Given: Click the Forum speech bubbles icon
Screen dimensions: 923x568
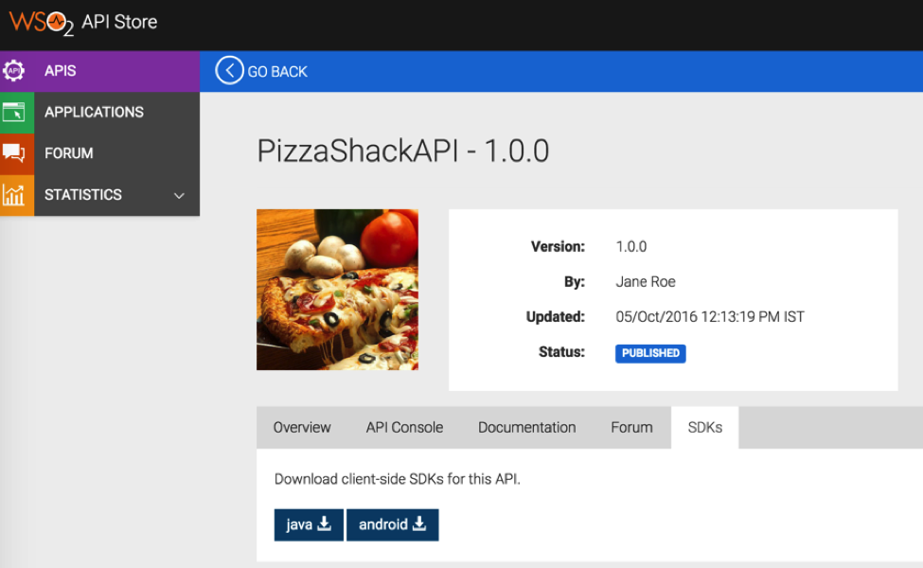Looking at the screenshot, I should tap(14, 153).
